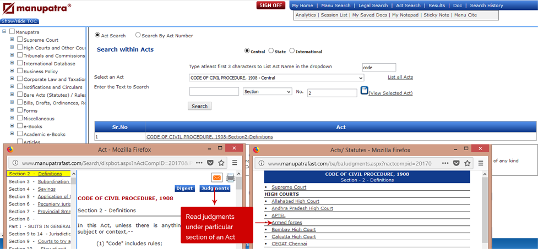Click the Judgments button in Act window
The height and width of the screenshot is (249, 538).
215,189
